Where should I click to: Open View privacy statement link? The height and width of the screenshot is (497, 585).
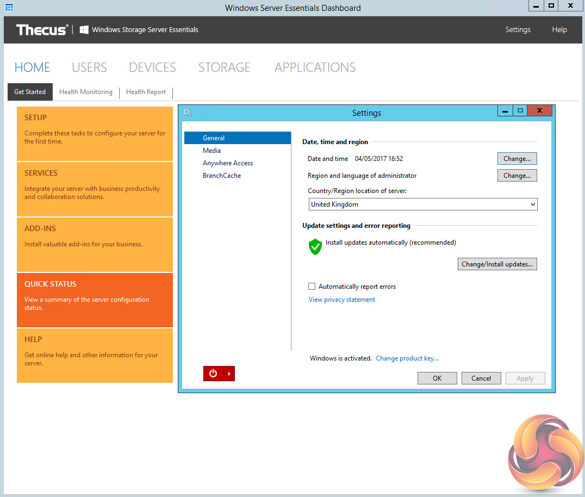pos(342,300)
